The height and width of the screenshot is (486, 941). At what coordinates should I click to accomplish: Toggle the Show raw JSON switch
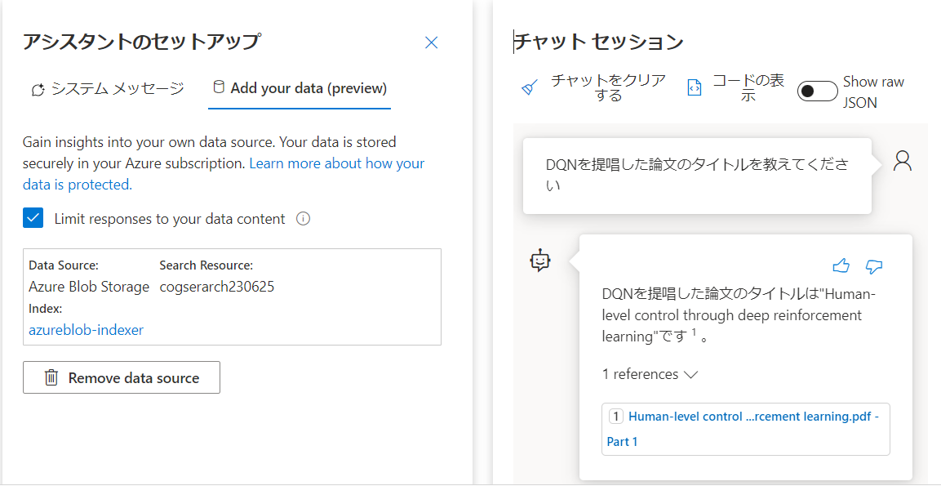(x=817, y=91)
